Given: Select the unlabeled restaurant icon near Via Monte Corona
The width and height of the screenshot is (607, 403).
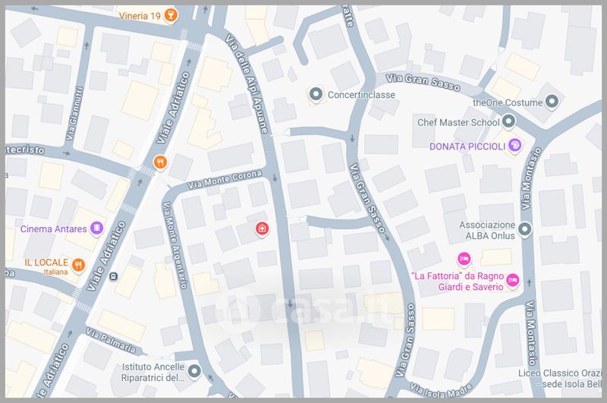Looking at the screenshot, I should click(x=159, y=161).
